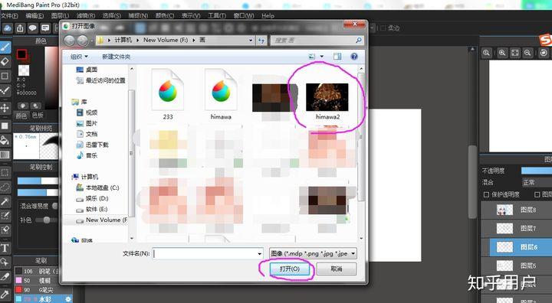
Task: Adjust the 补色 slider
Action: tap(46, 220)
